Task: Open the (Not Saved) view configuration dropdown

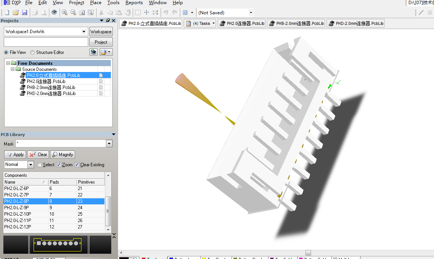Action: [x=251, y=12]
